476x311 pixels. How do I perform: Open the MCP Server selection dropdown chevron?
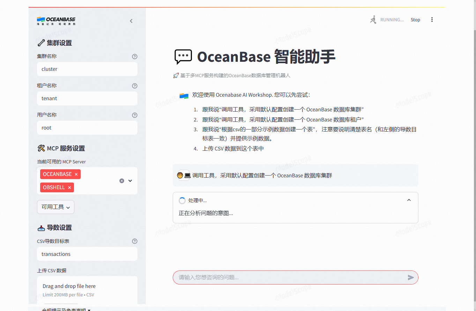[130, 180]
